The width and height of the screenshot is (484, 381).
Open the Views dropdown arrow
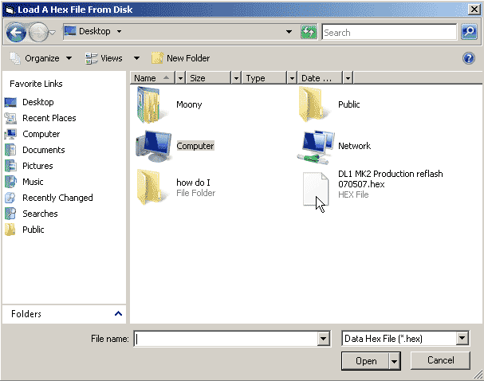[136, 58]
